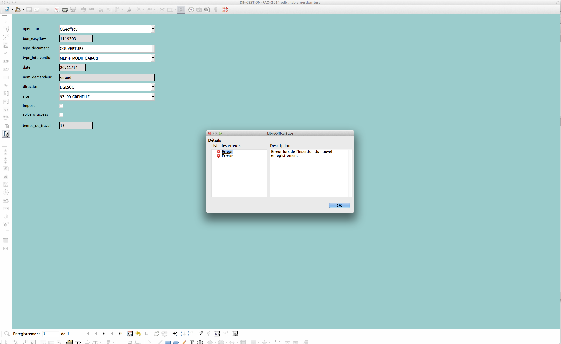Save Record using navigation bar floppy icon
The height and width of the screenshot is (344, 561).
(x=130, y=334)
